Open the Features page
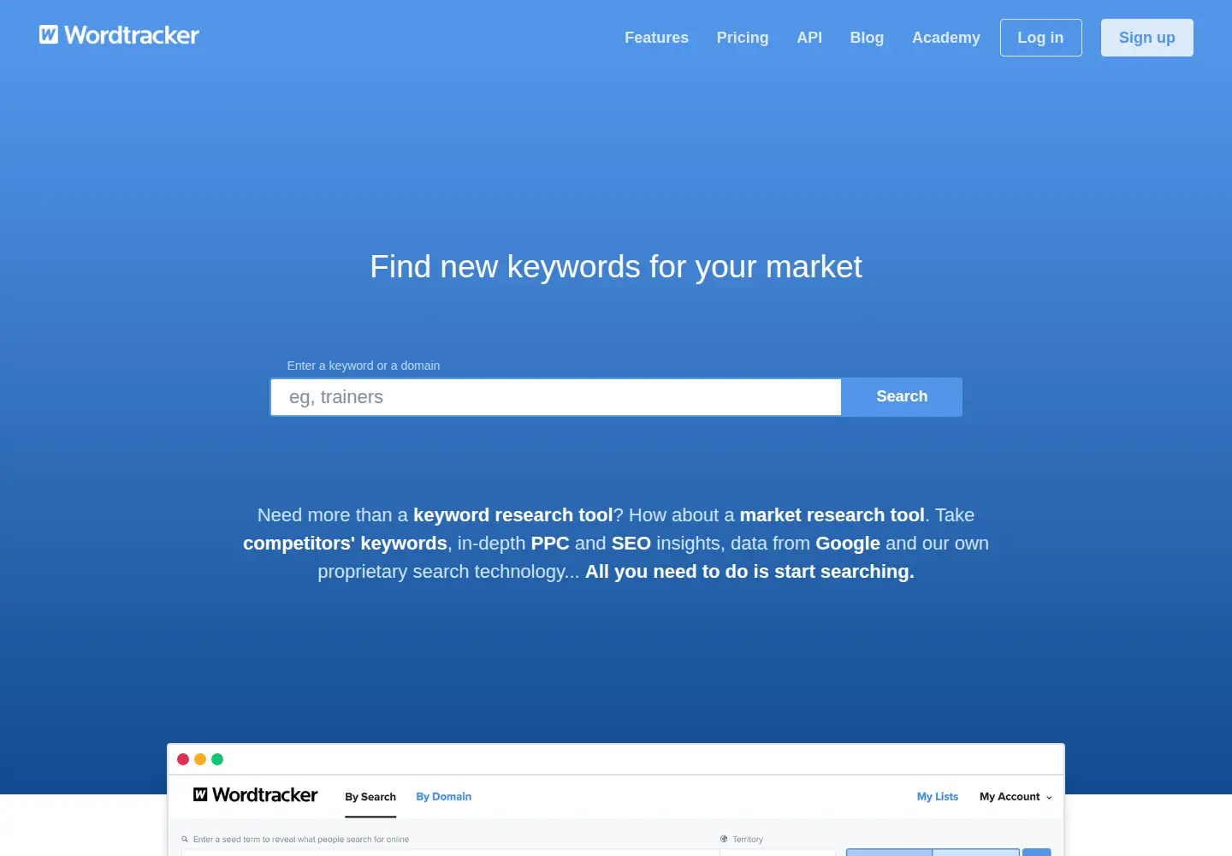Viewport: 1232px width, 856px height. pyautogui.click(x=656, y=38)
